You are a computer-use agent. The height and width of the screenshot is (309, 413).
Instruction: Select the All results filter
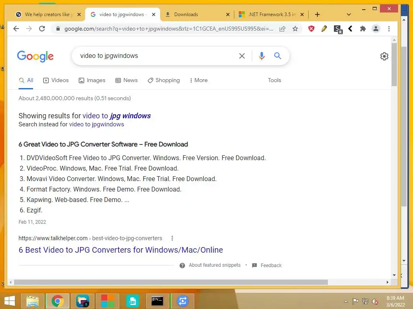pos(26,80)
